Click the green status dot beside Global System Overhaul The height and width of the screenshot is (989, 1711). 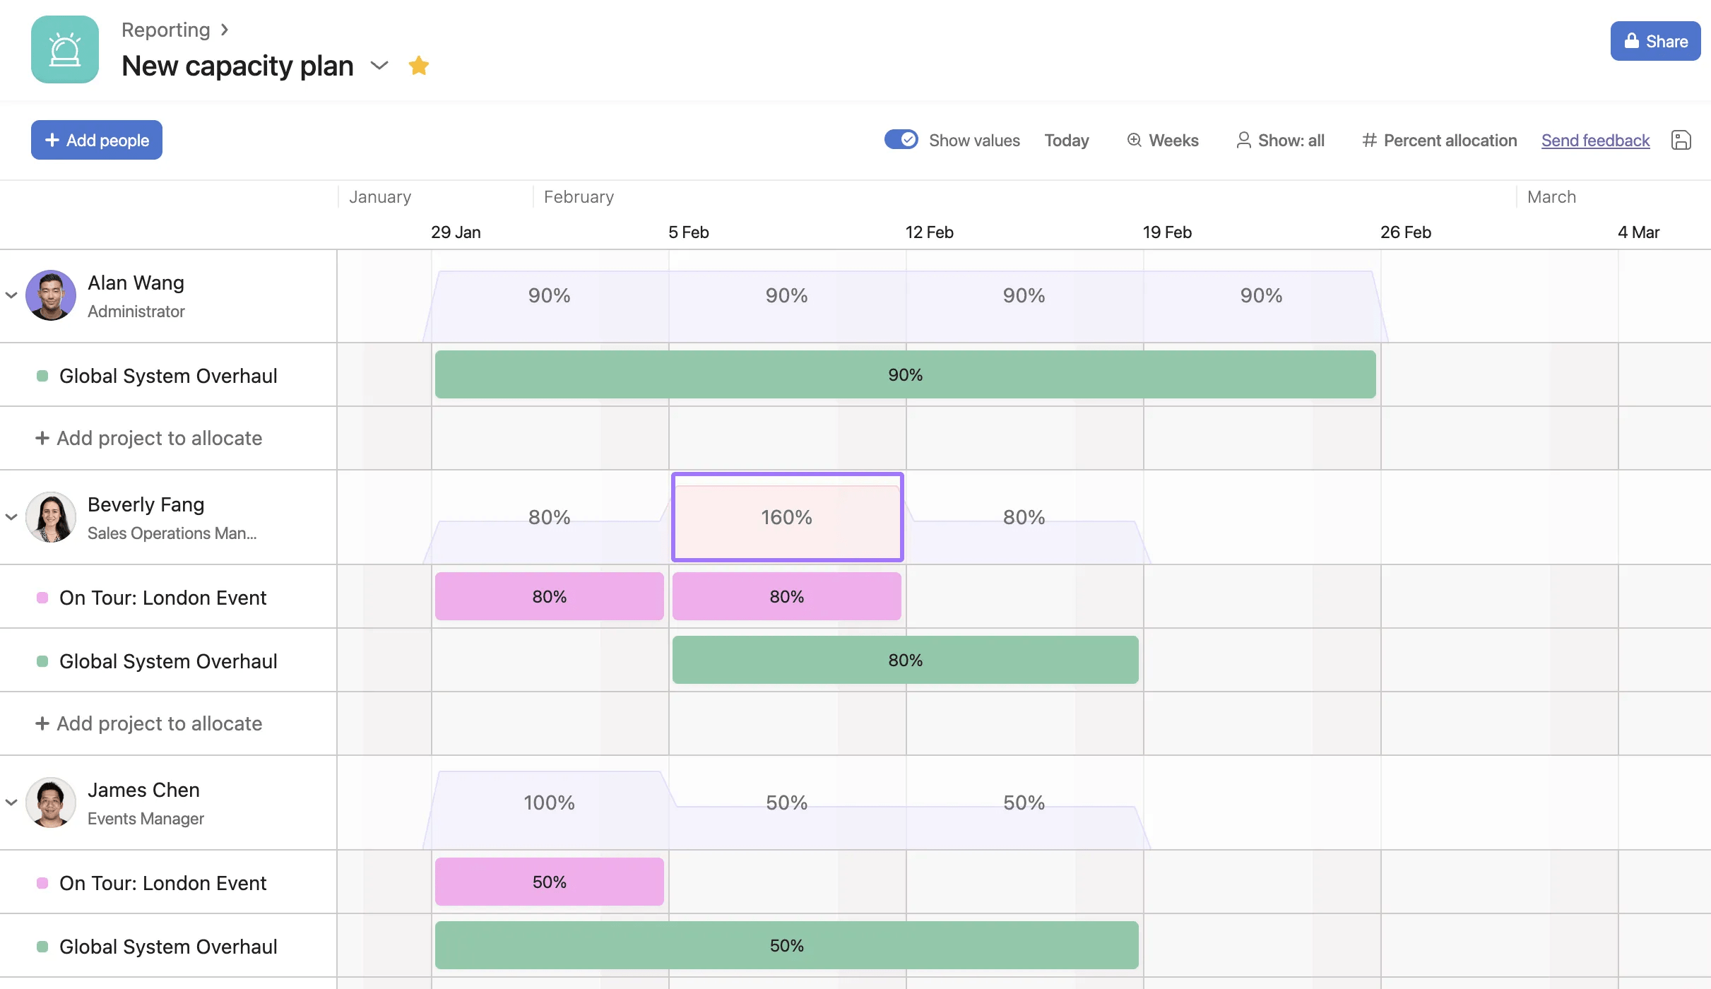click(43, 375)
